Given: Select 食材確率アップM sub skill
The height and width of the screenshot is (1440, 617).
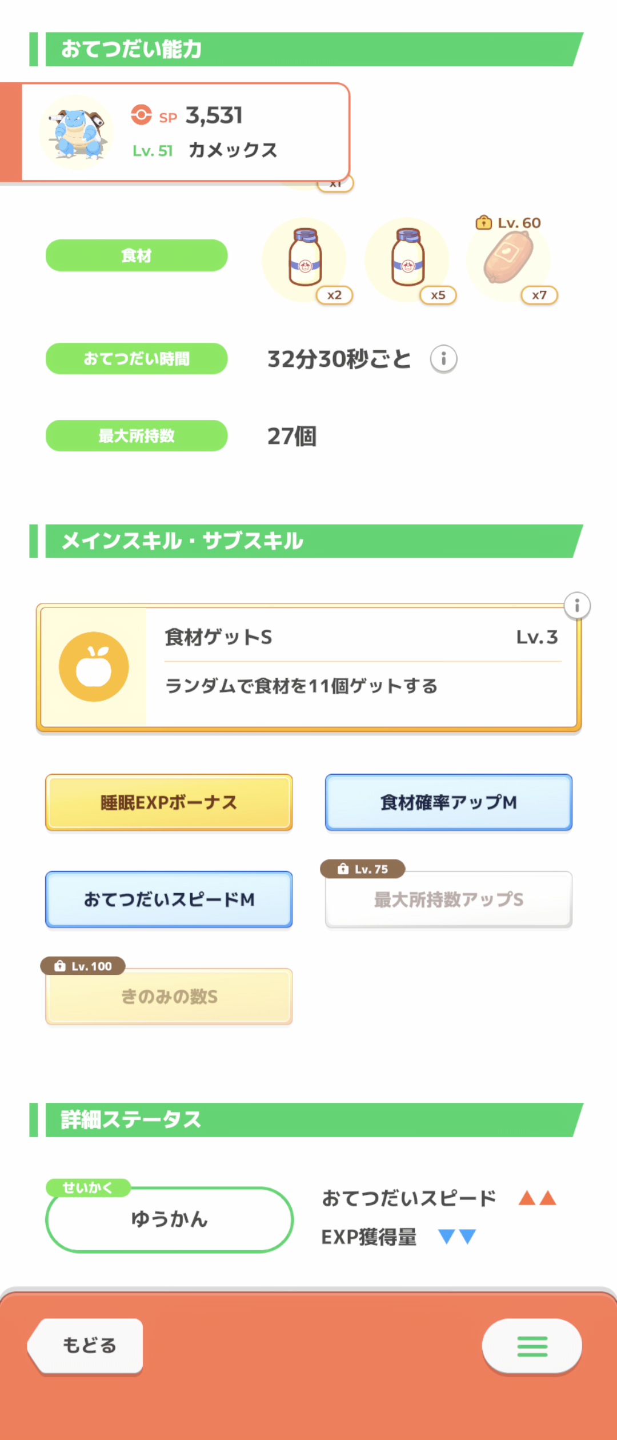Looking at the screenshot, I should [x=448, y=802].
